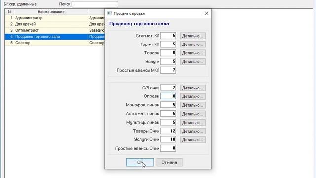Confirm with the OK button
Image resolution: width=316 pixels, height=178 pixels.
tap(140, 162)
